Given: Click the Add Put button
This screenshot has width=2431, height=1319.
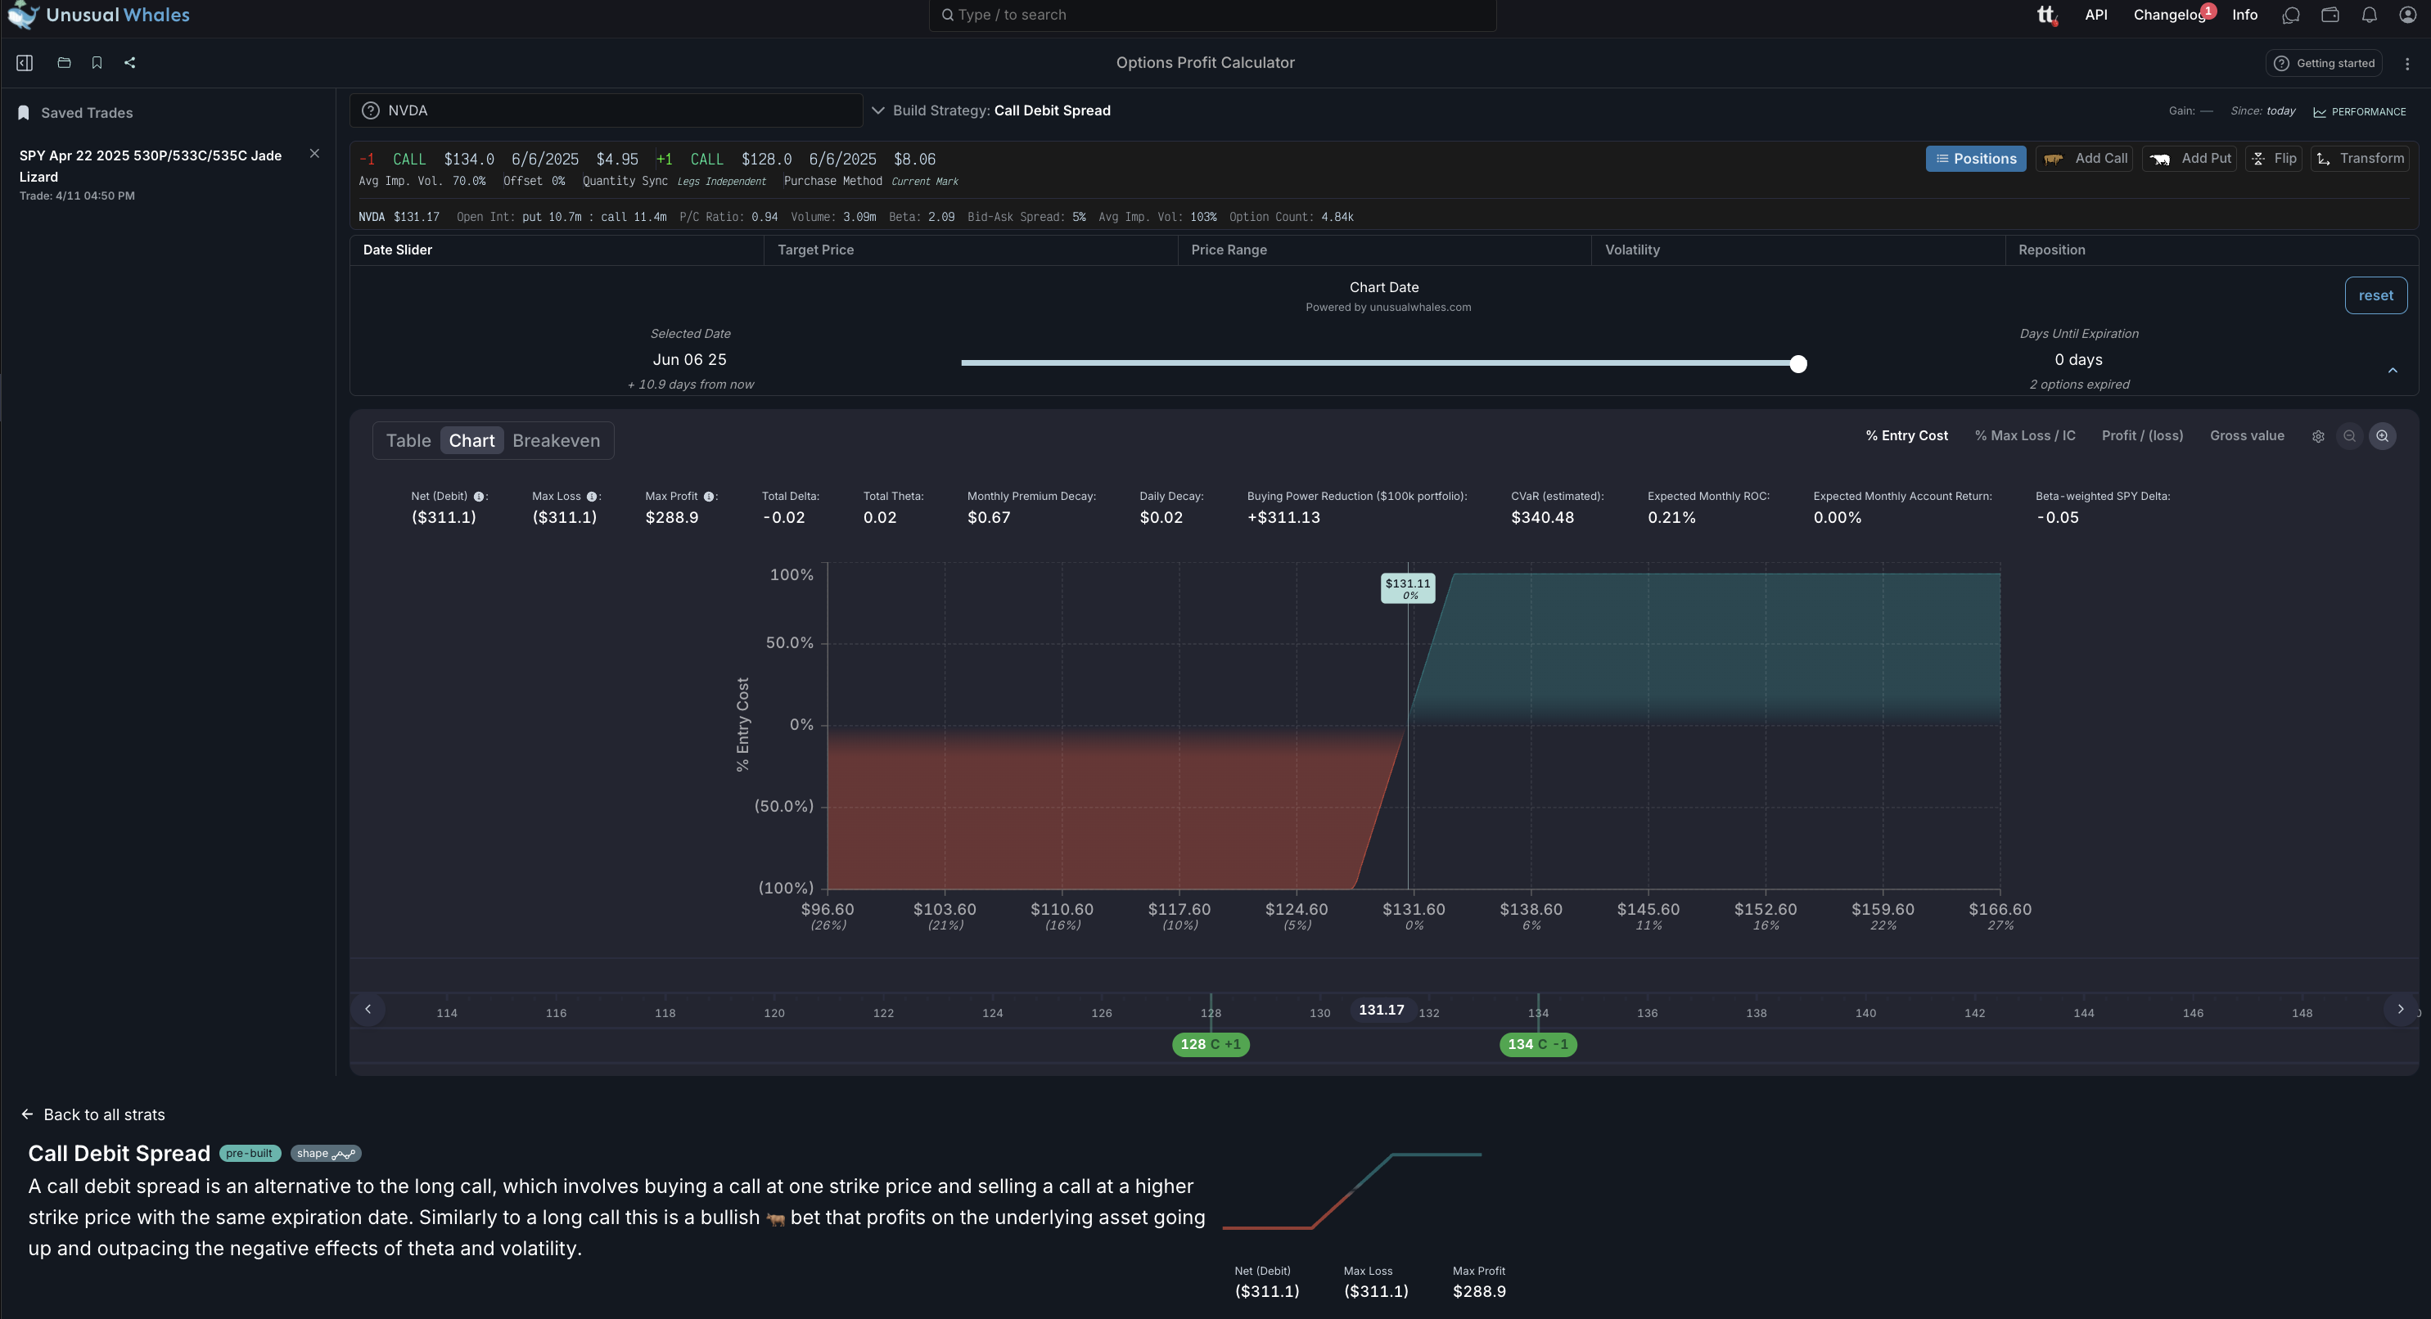Looking at the screenshot, I should point(2190,160).
